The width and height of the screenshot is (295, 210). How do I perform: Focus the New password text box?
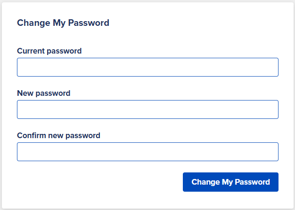point(147,109)
